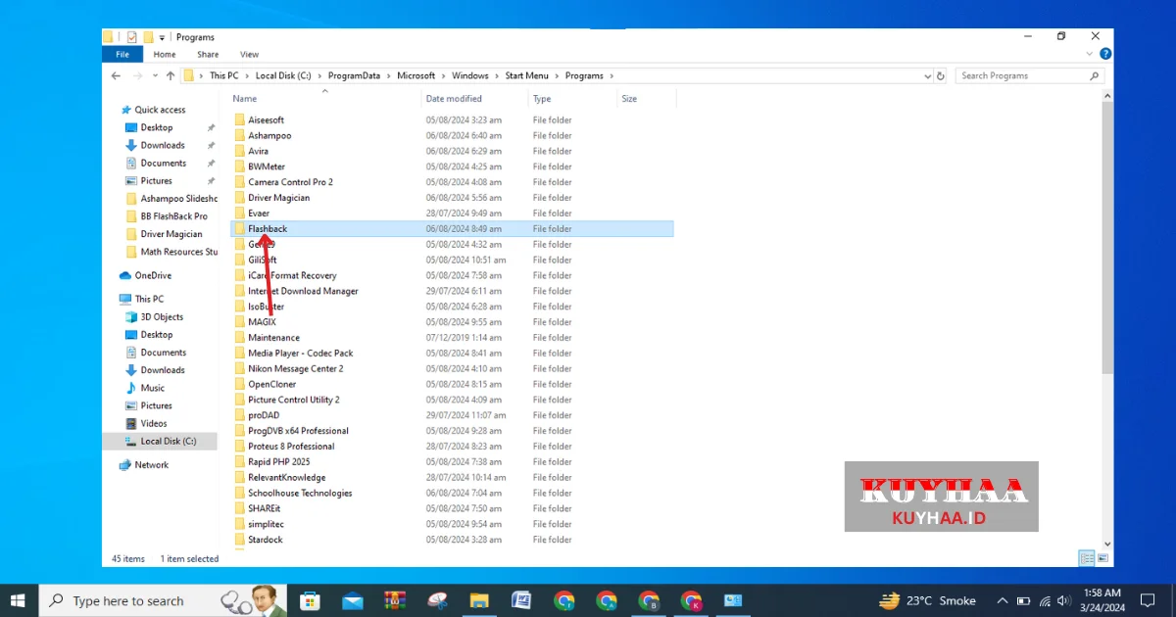Screen dimensions: 1176x617
Task: Open Microsoft Store from the taskbar
Action: (310, 600)
